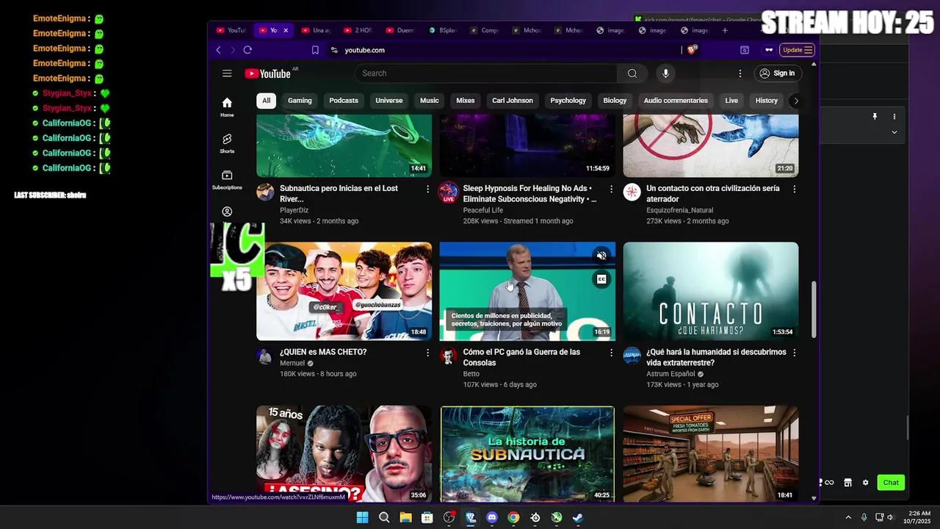Viewport: 940px width, 529px height.
Task: Open ¿QUIEN es MAS CHETO? thumbnail
Action: 344,291
